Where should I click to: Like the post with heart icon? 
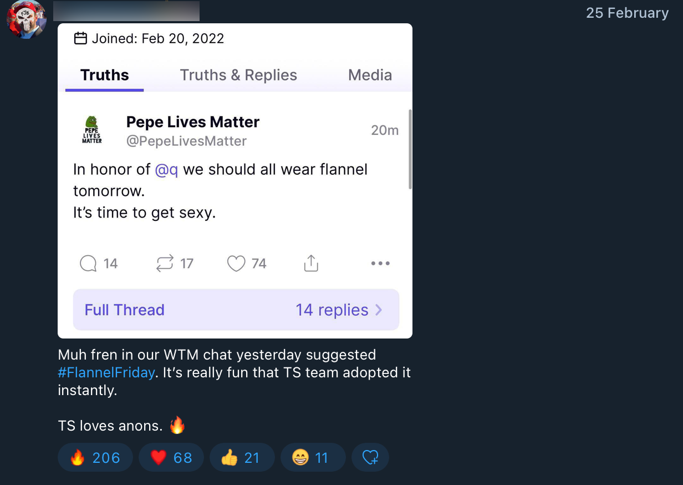click(x=236, y=263)
